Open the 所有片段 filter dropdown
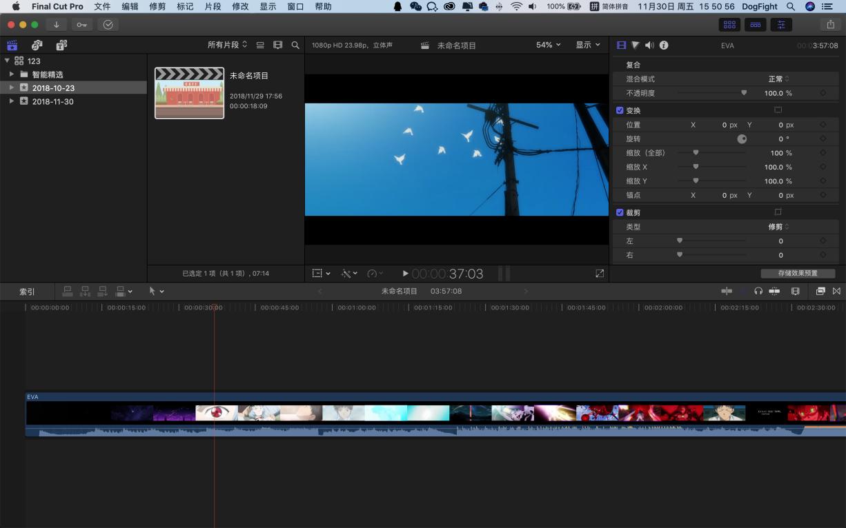This screenshot has height=528, width=846. 227,45
